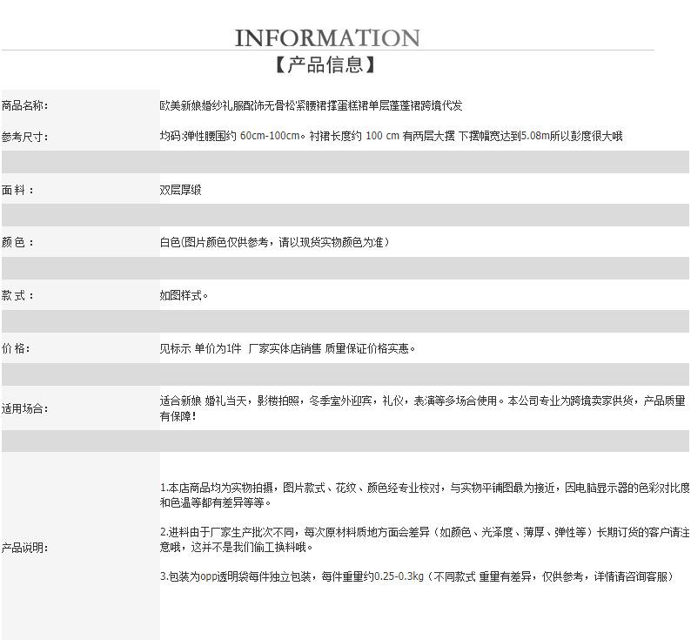This screenshot has height=640, width=691.
Task: Click the price text starting with 见标示
Action: pos(287,348)
